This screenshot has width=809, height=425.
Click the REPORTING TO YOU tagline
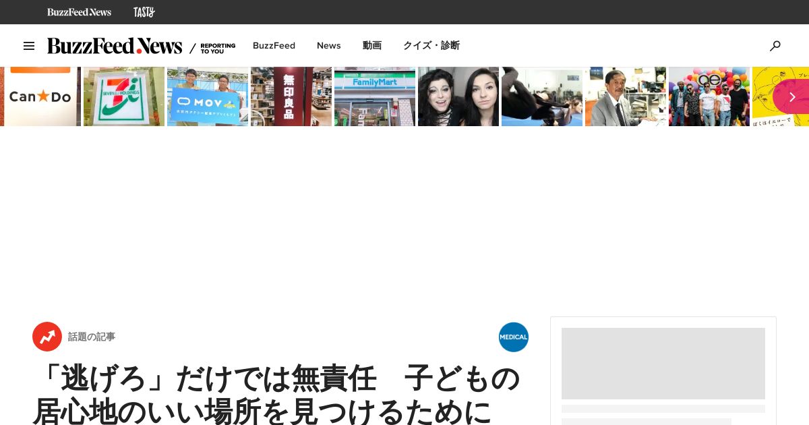(x=218, y=48)
